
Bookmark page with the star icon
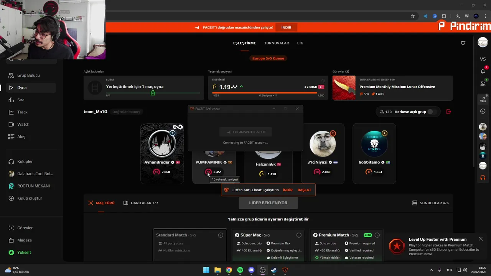pos(413,16)
